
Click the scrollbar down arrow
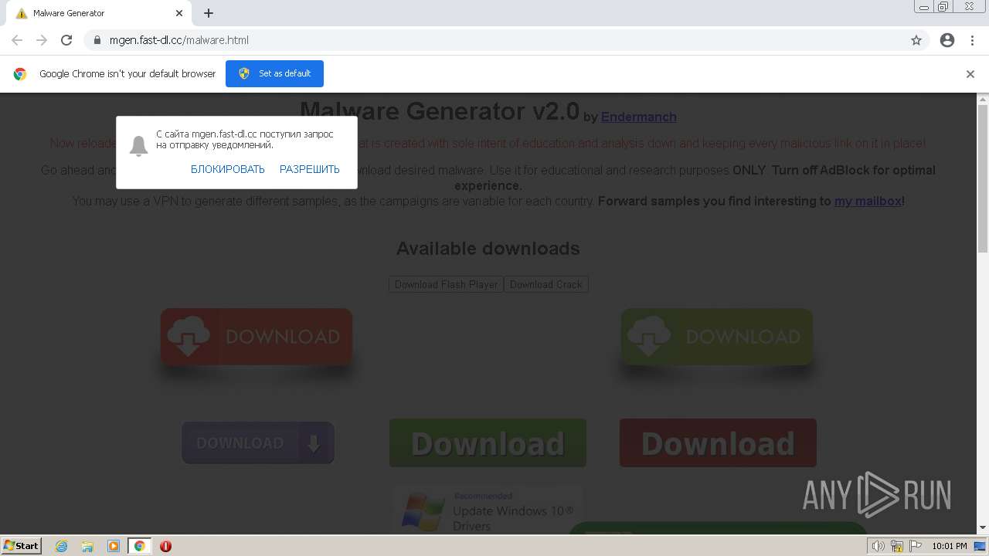click(x=983, y=527)
